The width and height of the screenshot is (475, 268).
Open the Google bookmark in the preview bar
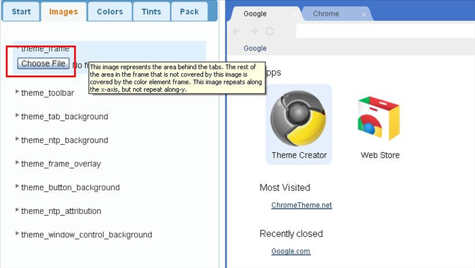click(255, 48)
